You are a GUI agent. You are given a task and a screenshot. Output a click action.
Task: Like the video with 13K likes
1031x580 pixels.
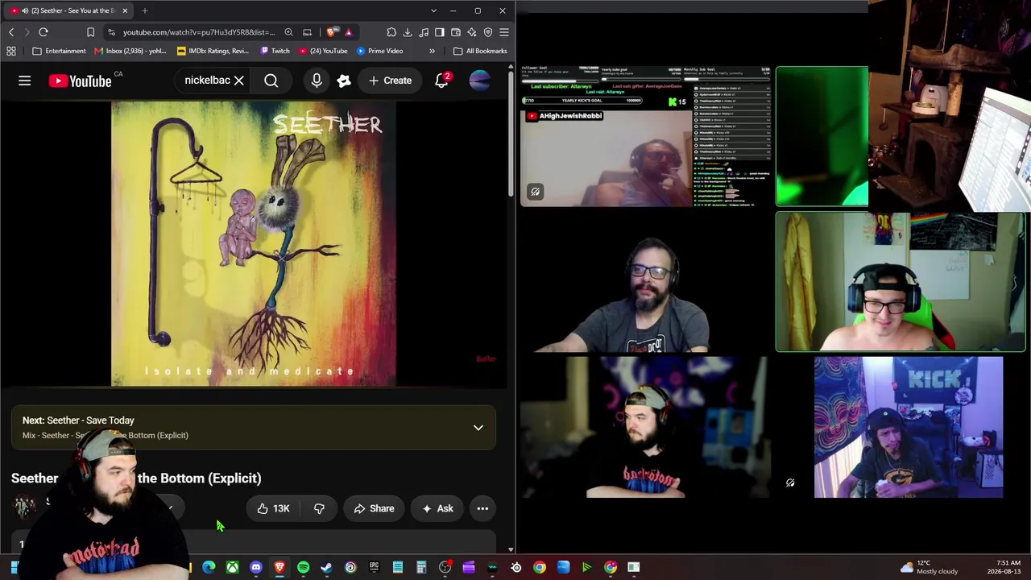[x=273, y=508]
